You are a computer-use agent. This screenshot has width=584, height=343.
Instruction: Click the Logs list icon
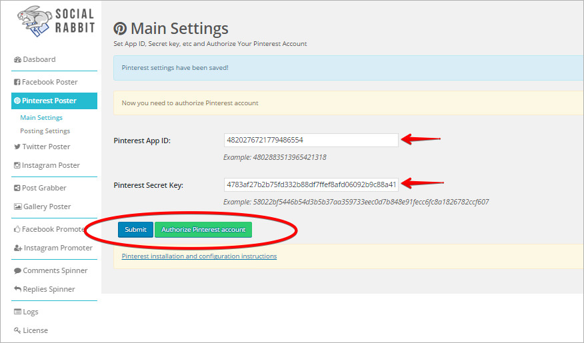click(x=17, y=312)
